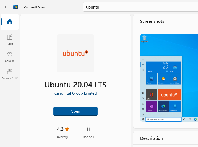The height and width of the screenshot is (147, 198).
Task: Open the Home section in sidebar
Action: [x=10, y=22]
